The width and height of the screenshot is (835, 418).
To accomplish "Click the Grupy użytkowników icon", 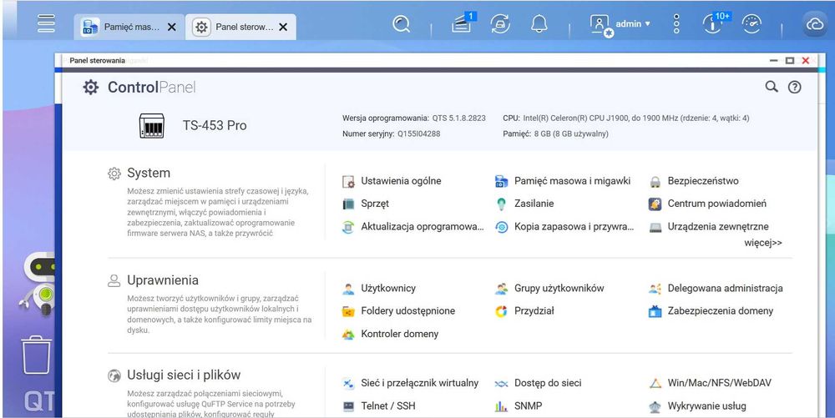I will coord(501,289).
